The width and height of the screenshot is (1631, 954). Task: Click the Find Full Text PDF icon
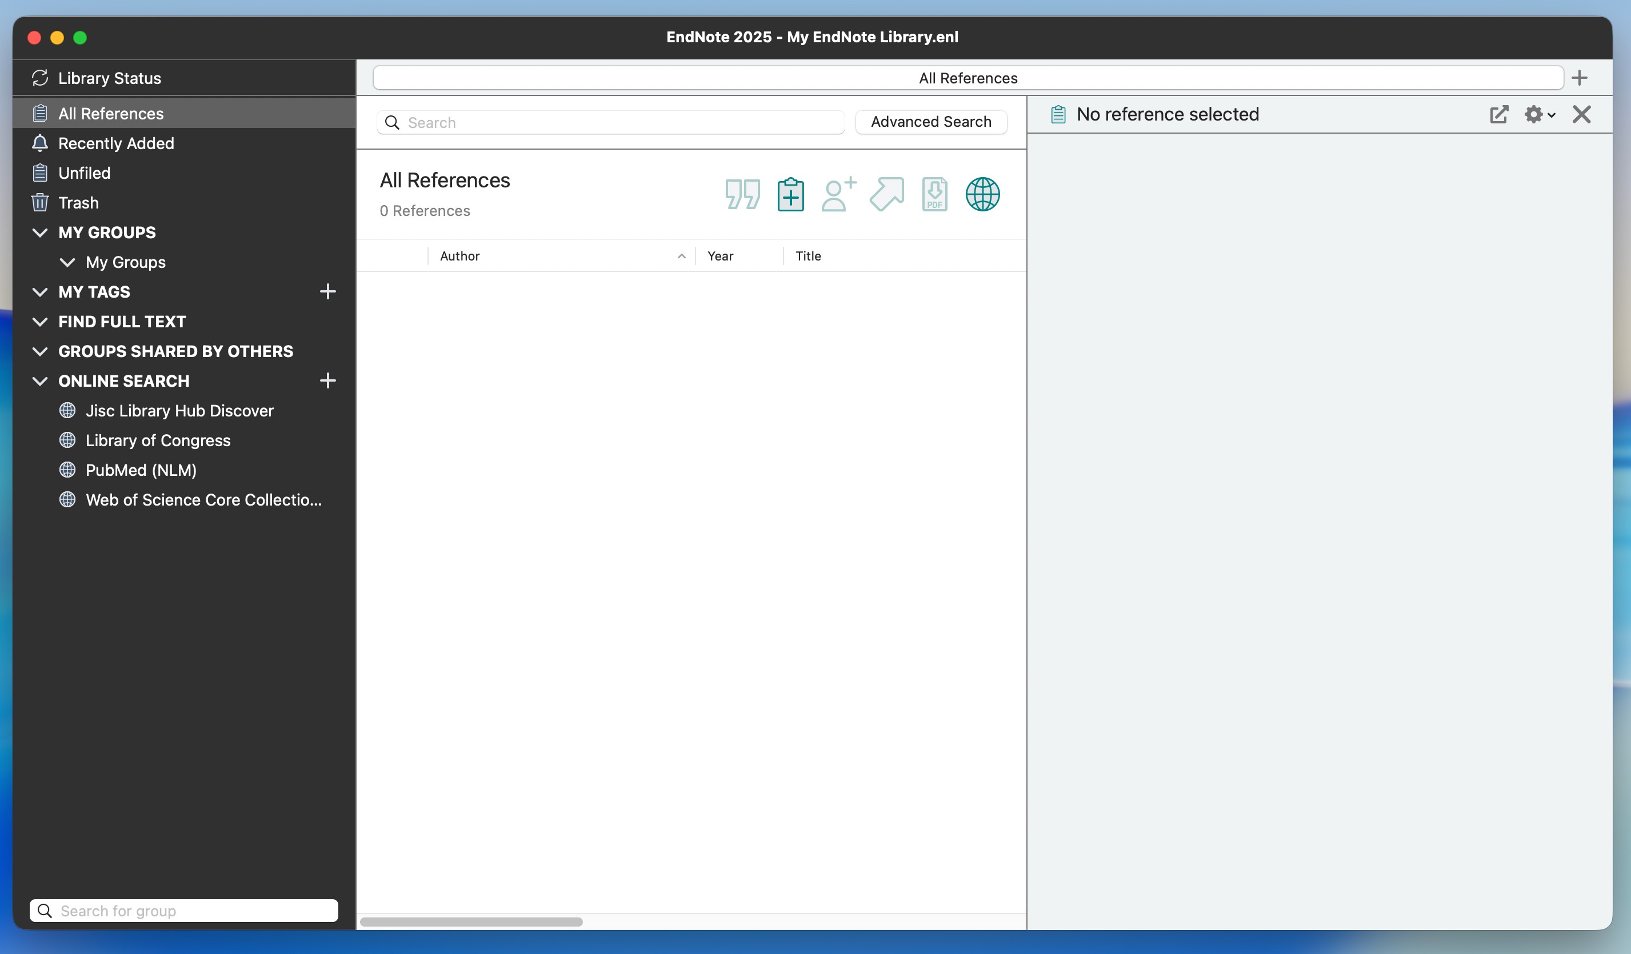pyautogui.click(x=934, y=194)
